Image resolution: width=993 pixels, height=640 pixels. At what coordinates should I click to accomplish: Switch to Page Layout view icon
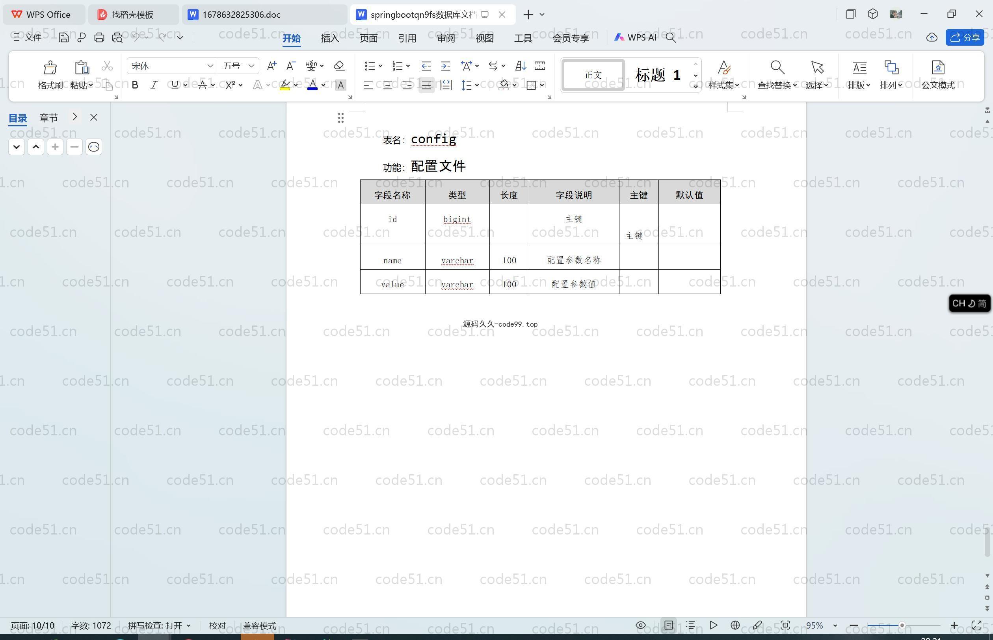coord(669,625)
